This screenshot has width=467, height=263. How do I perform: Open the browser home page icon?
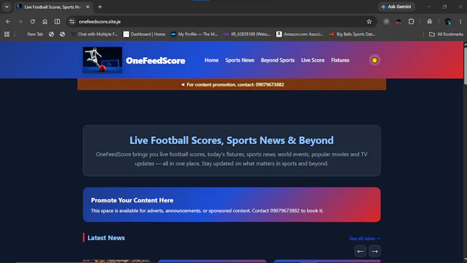click(45, 22)
